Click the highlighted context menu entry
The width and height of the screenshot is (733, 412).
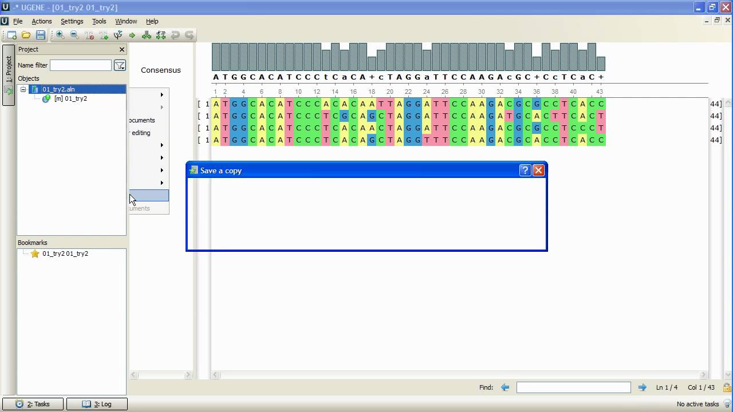pos(149,196)
